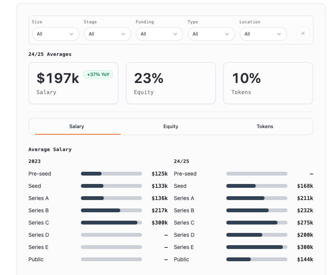Click the $197k Salary average card

click(x=73, y=83)
